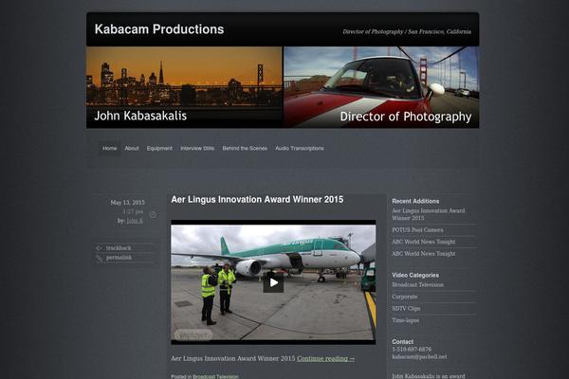Click the permalink link

(119, 258)
